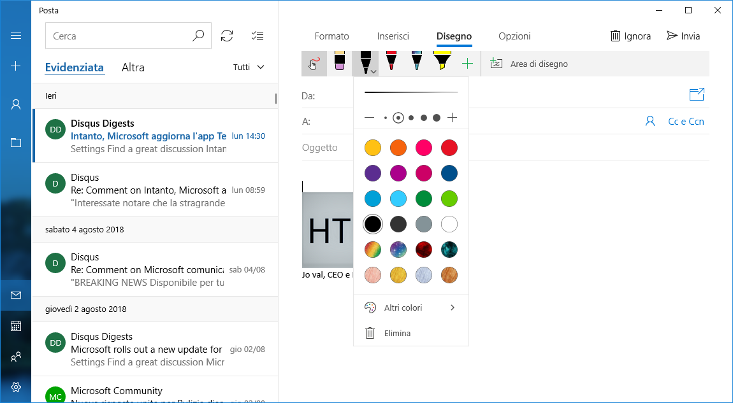Expand the hamburger navigation menu
733x403 pixels.
[x=16, y=36]
